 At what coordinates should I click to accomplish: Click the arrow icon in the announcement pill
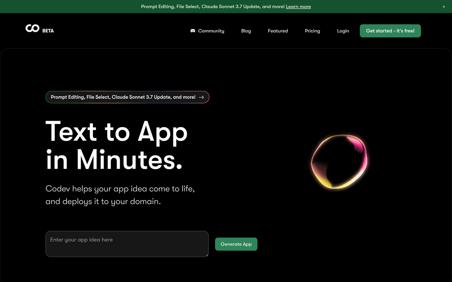202,97
